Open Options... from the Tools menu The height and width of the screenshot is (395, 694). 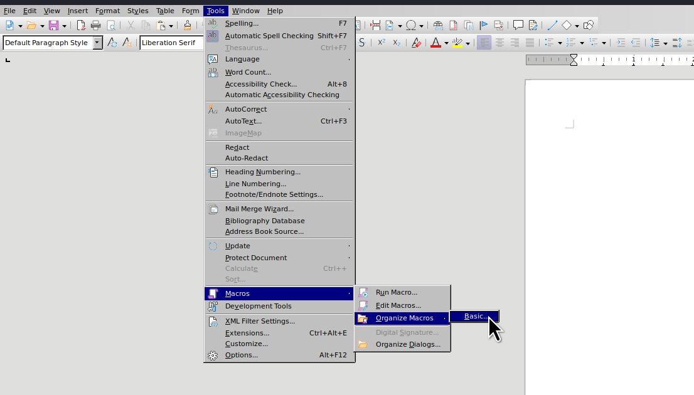pyautogui.click(x=242, y=355)
